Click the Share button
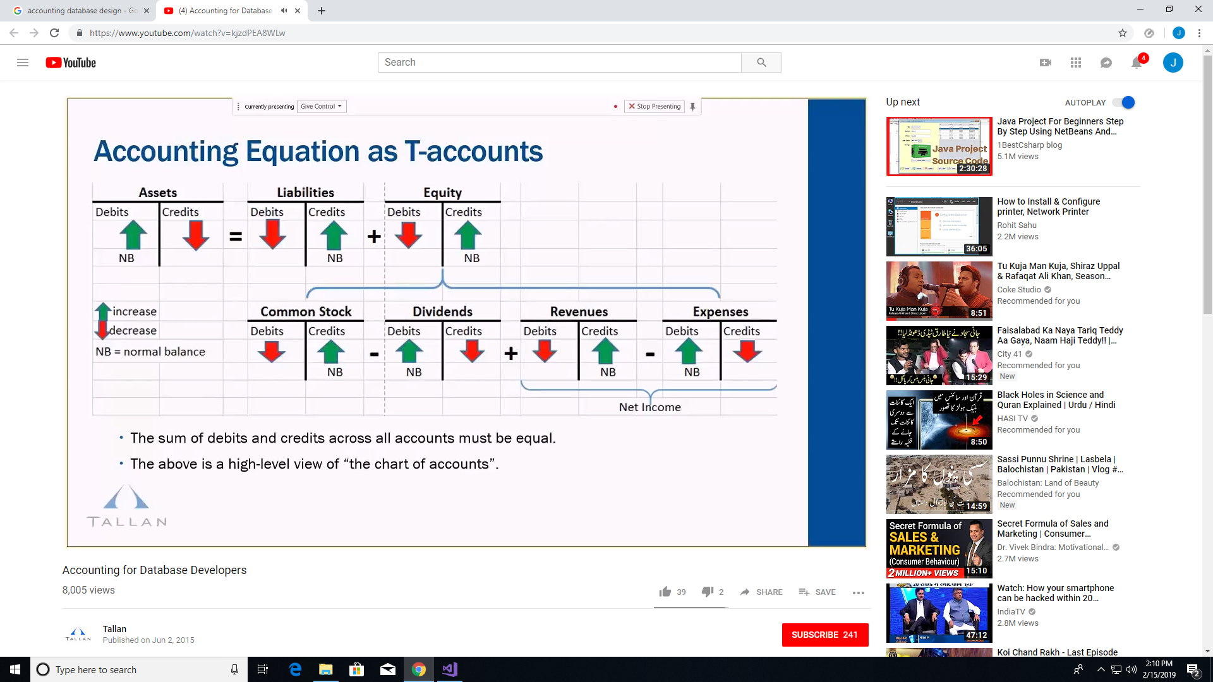The image size is (1213, 682). 761,592
